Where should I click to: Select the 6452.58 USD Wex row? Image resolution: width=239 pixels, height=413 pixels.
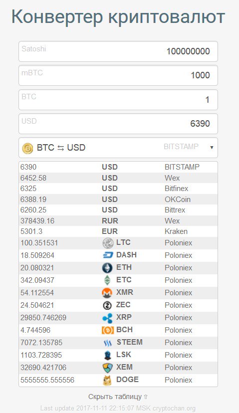[118, 178]
